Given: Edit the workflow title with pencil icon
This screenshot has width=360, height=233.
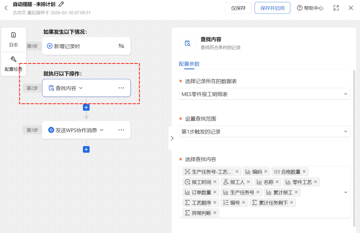Looking at the screenshot, I should (x=61, y=4).
